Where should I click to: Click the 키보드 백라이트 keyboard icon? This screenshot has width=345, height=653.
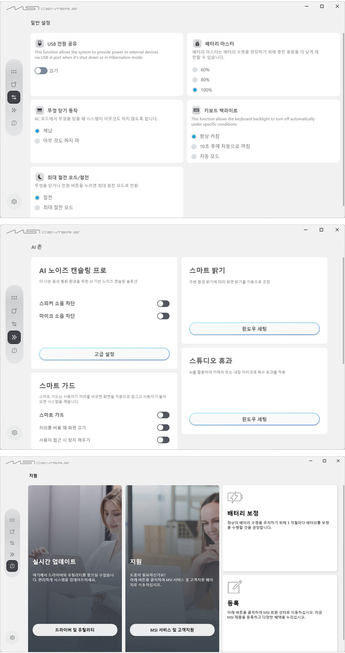pos(196,110)
